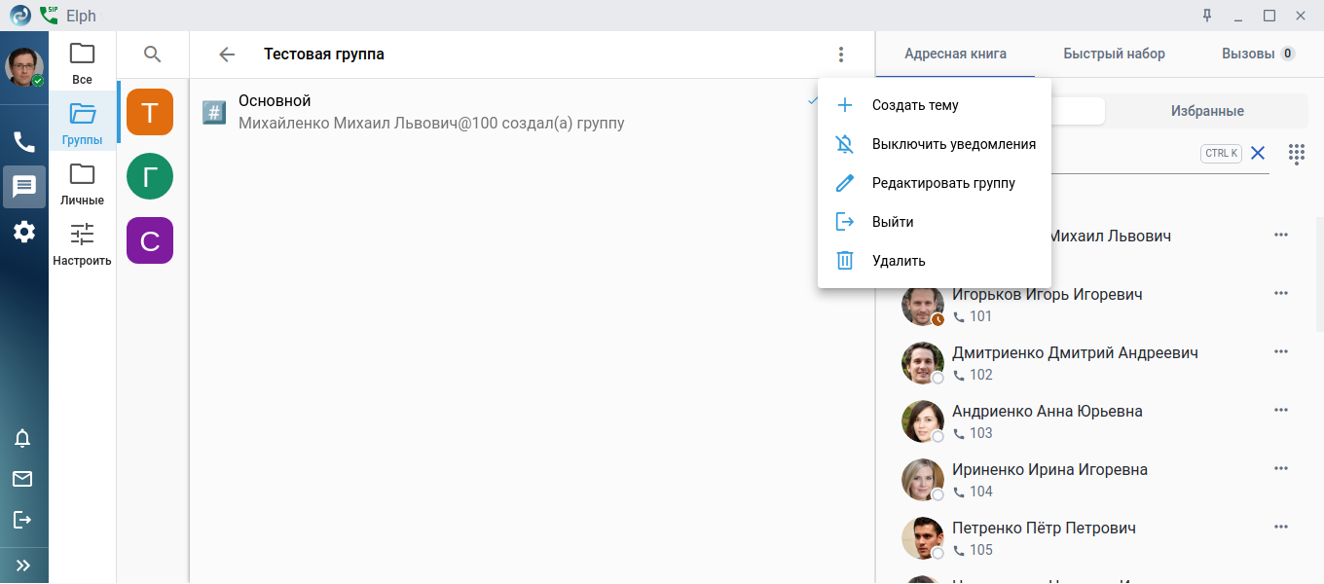Open the purple 'С' group avatar
The height and width of the screenshot is (584, 1324).
coord(150,240)
